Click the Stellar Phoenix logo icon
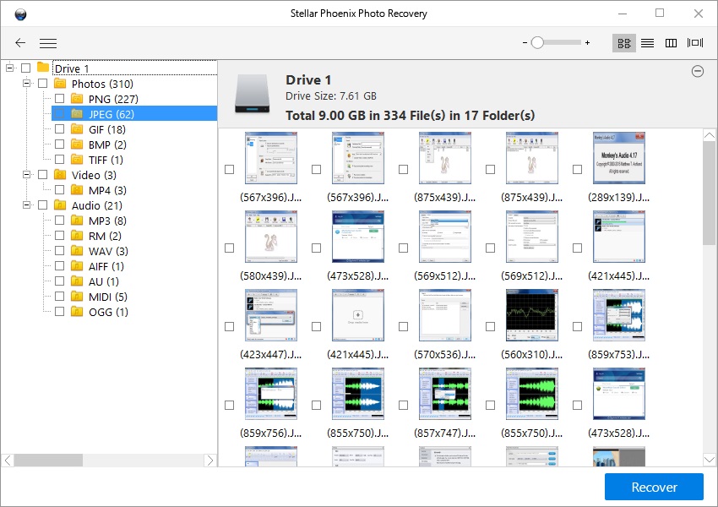 click(20, 14)
